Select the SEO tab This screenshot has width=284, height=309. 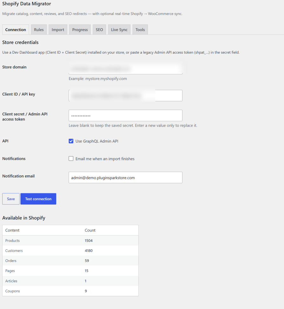pyautogui.click(x=99, y=30)
